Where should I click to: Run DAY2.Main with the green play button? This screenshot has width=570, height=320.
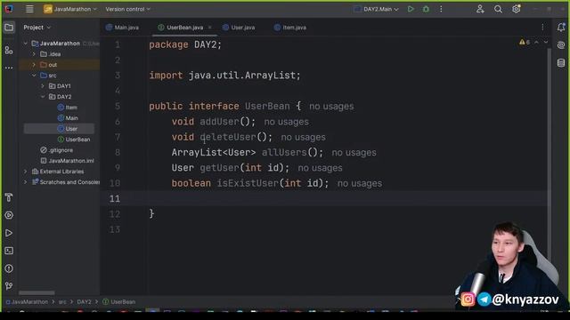coord(411,9)
